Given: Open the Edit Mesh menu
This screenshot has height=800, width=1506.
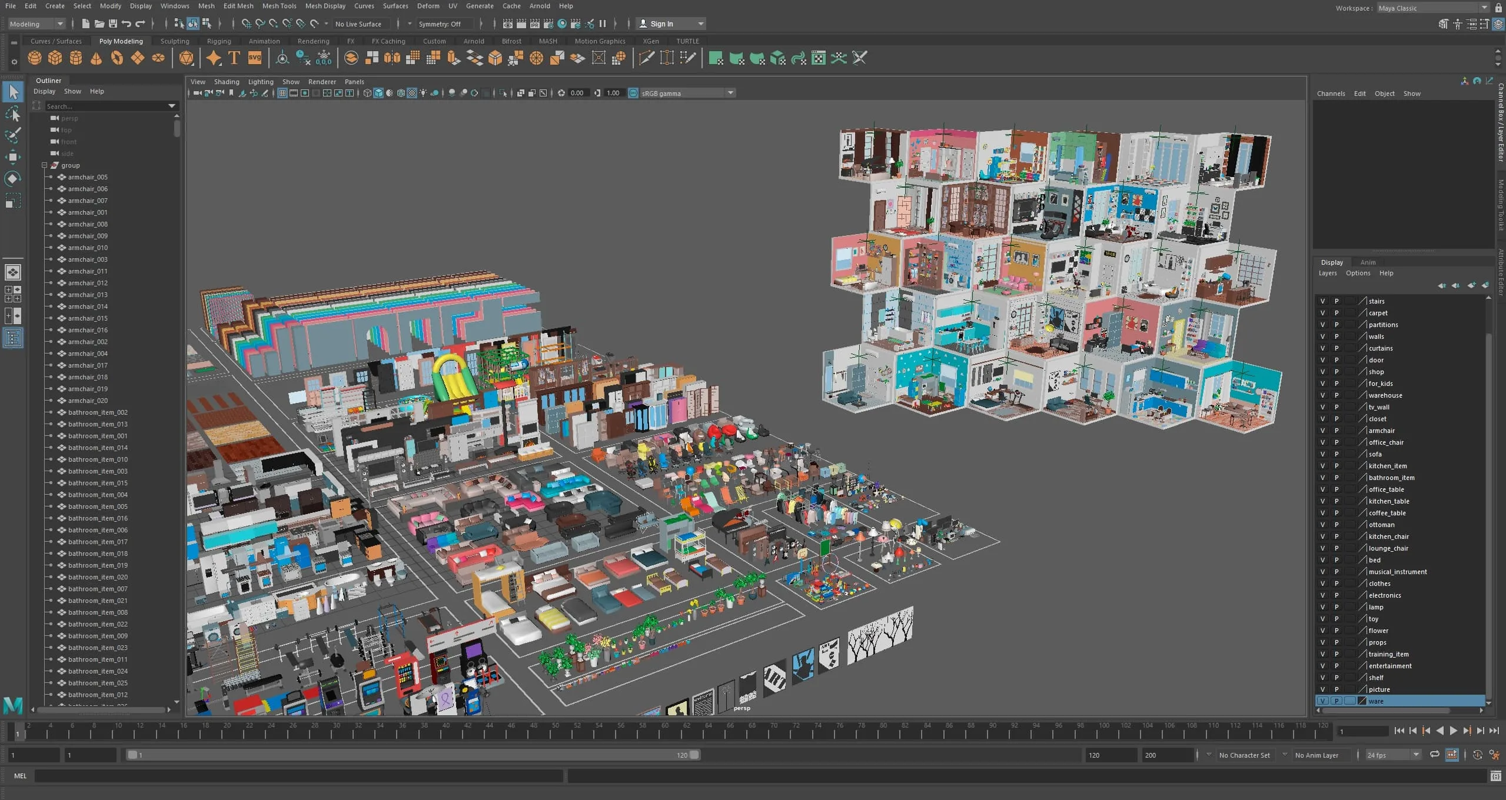Looking at the screenshot, I should click(x=238, y=6).
